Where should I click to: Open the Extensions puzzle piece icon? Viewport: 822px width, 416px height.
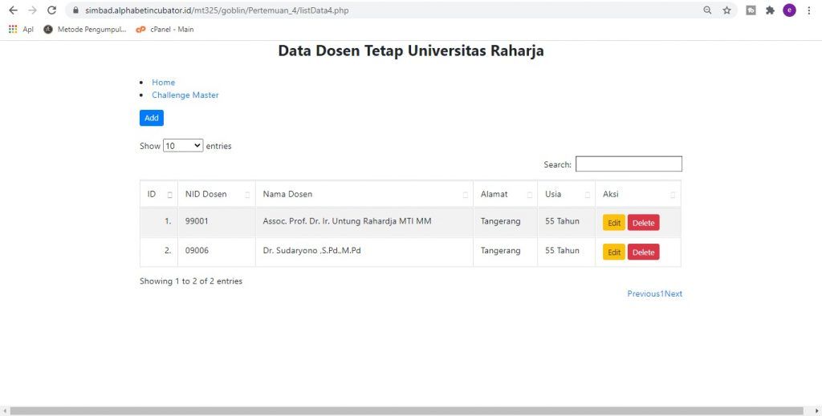771,10
